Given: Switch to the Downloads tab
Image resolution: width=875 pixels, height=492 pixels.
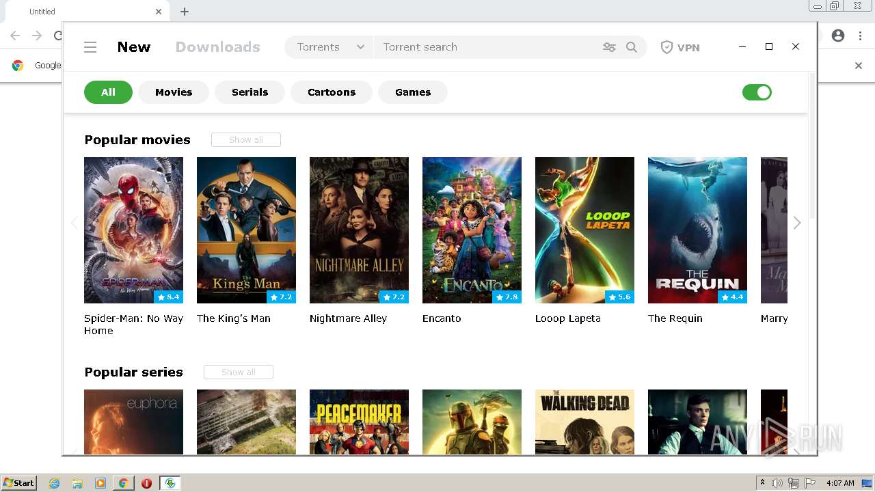Looking at the screenshot, I should click(x=218, y=47).
